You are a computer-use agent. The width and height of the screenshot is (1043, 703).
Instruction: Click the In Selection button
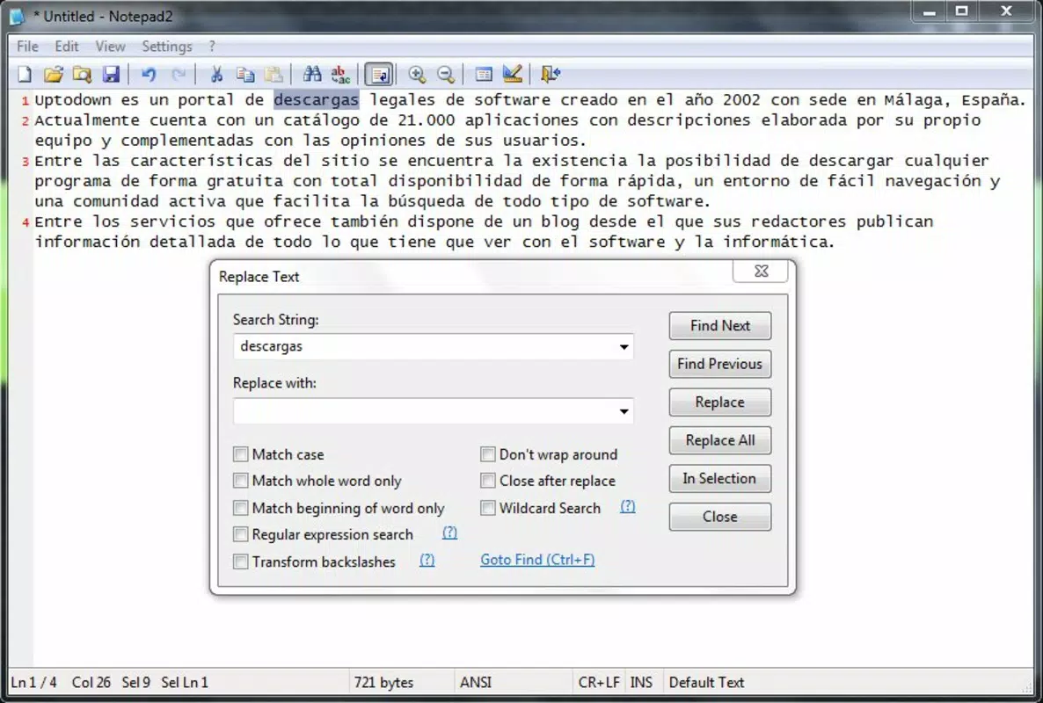pos(719,478)
